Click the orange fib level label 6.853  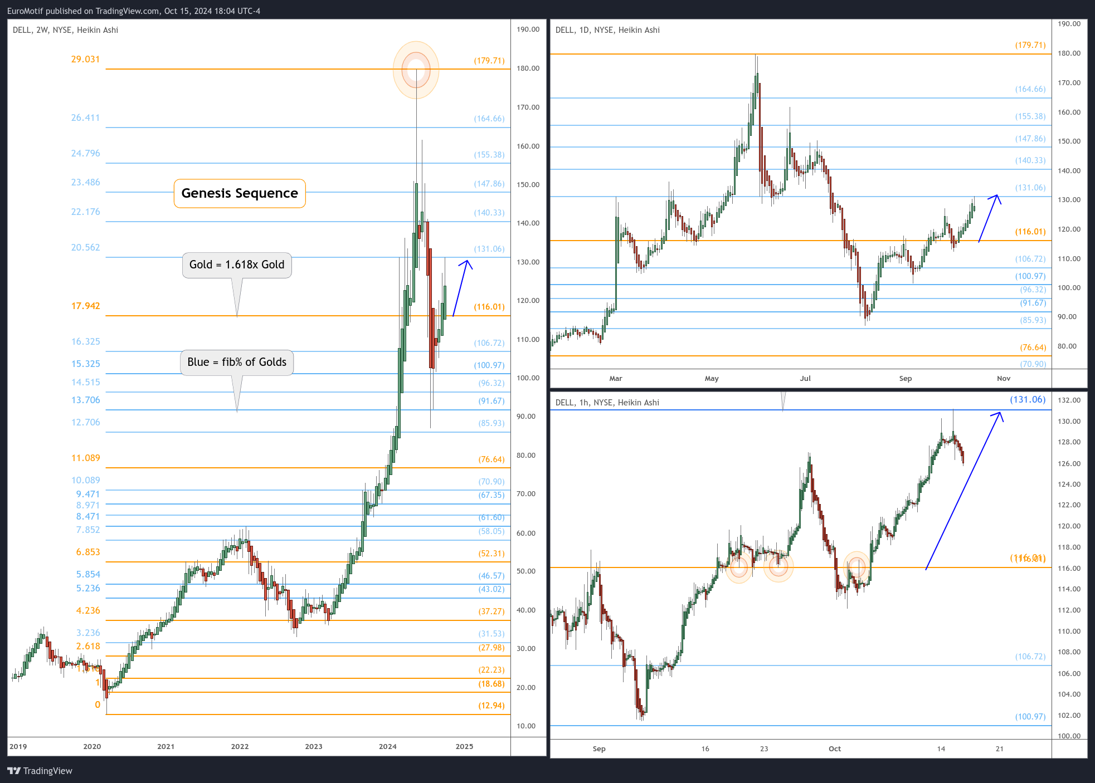(x=88, y=552)
